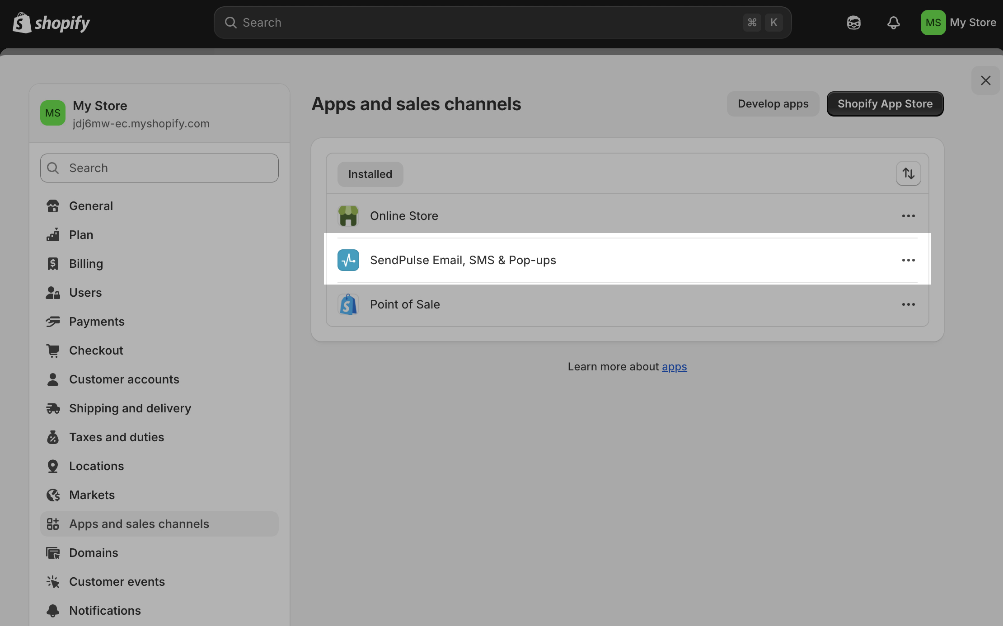Open the notifications bell icon
Screen dimensions: 1003x626
coord(893,23)
